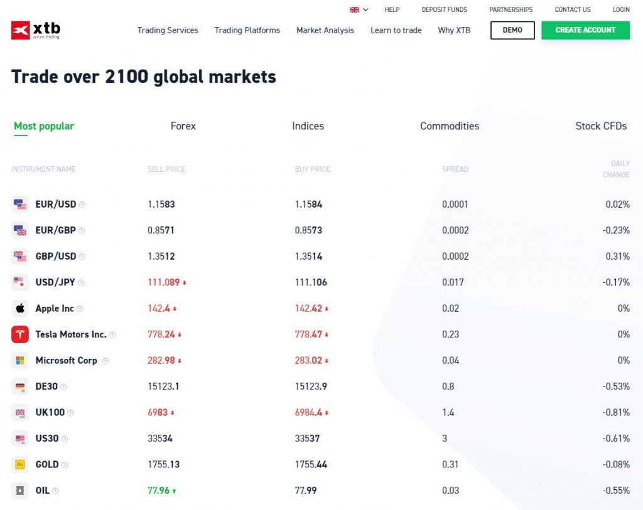The image size is (643, 510).
Task: Open info tooltip next to USD/JPY
Action: click(81, 283)
